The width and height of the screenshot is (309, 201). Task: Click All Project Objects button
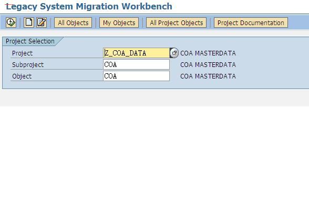point(177,23)
